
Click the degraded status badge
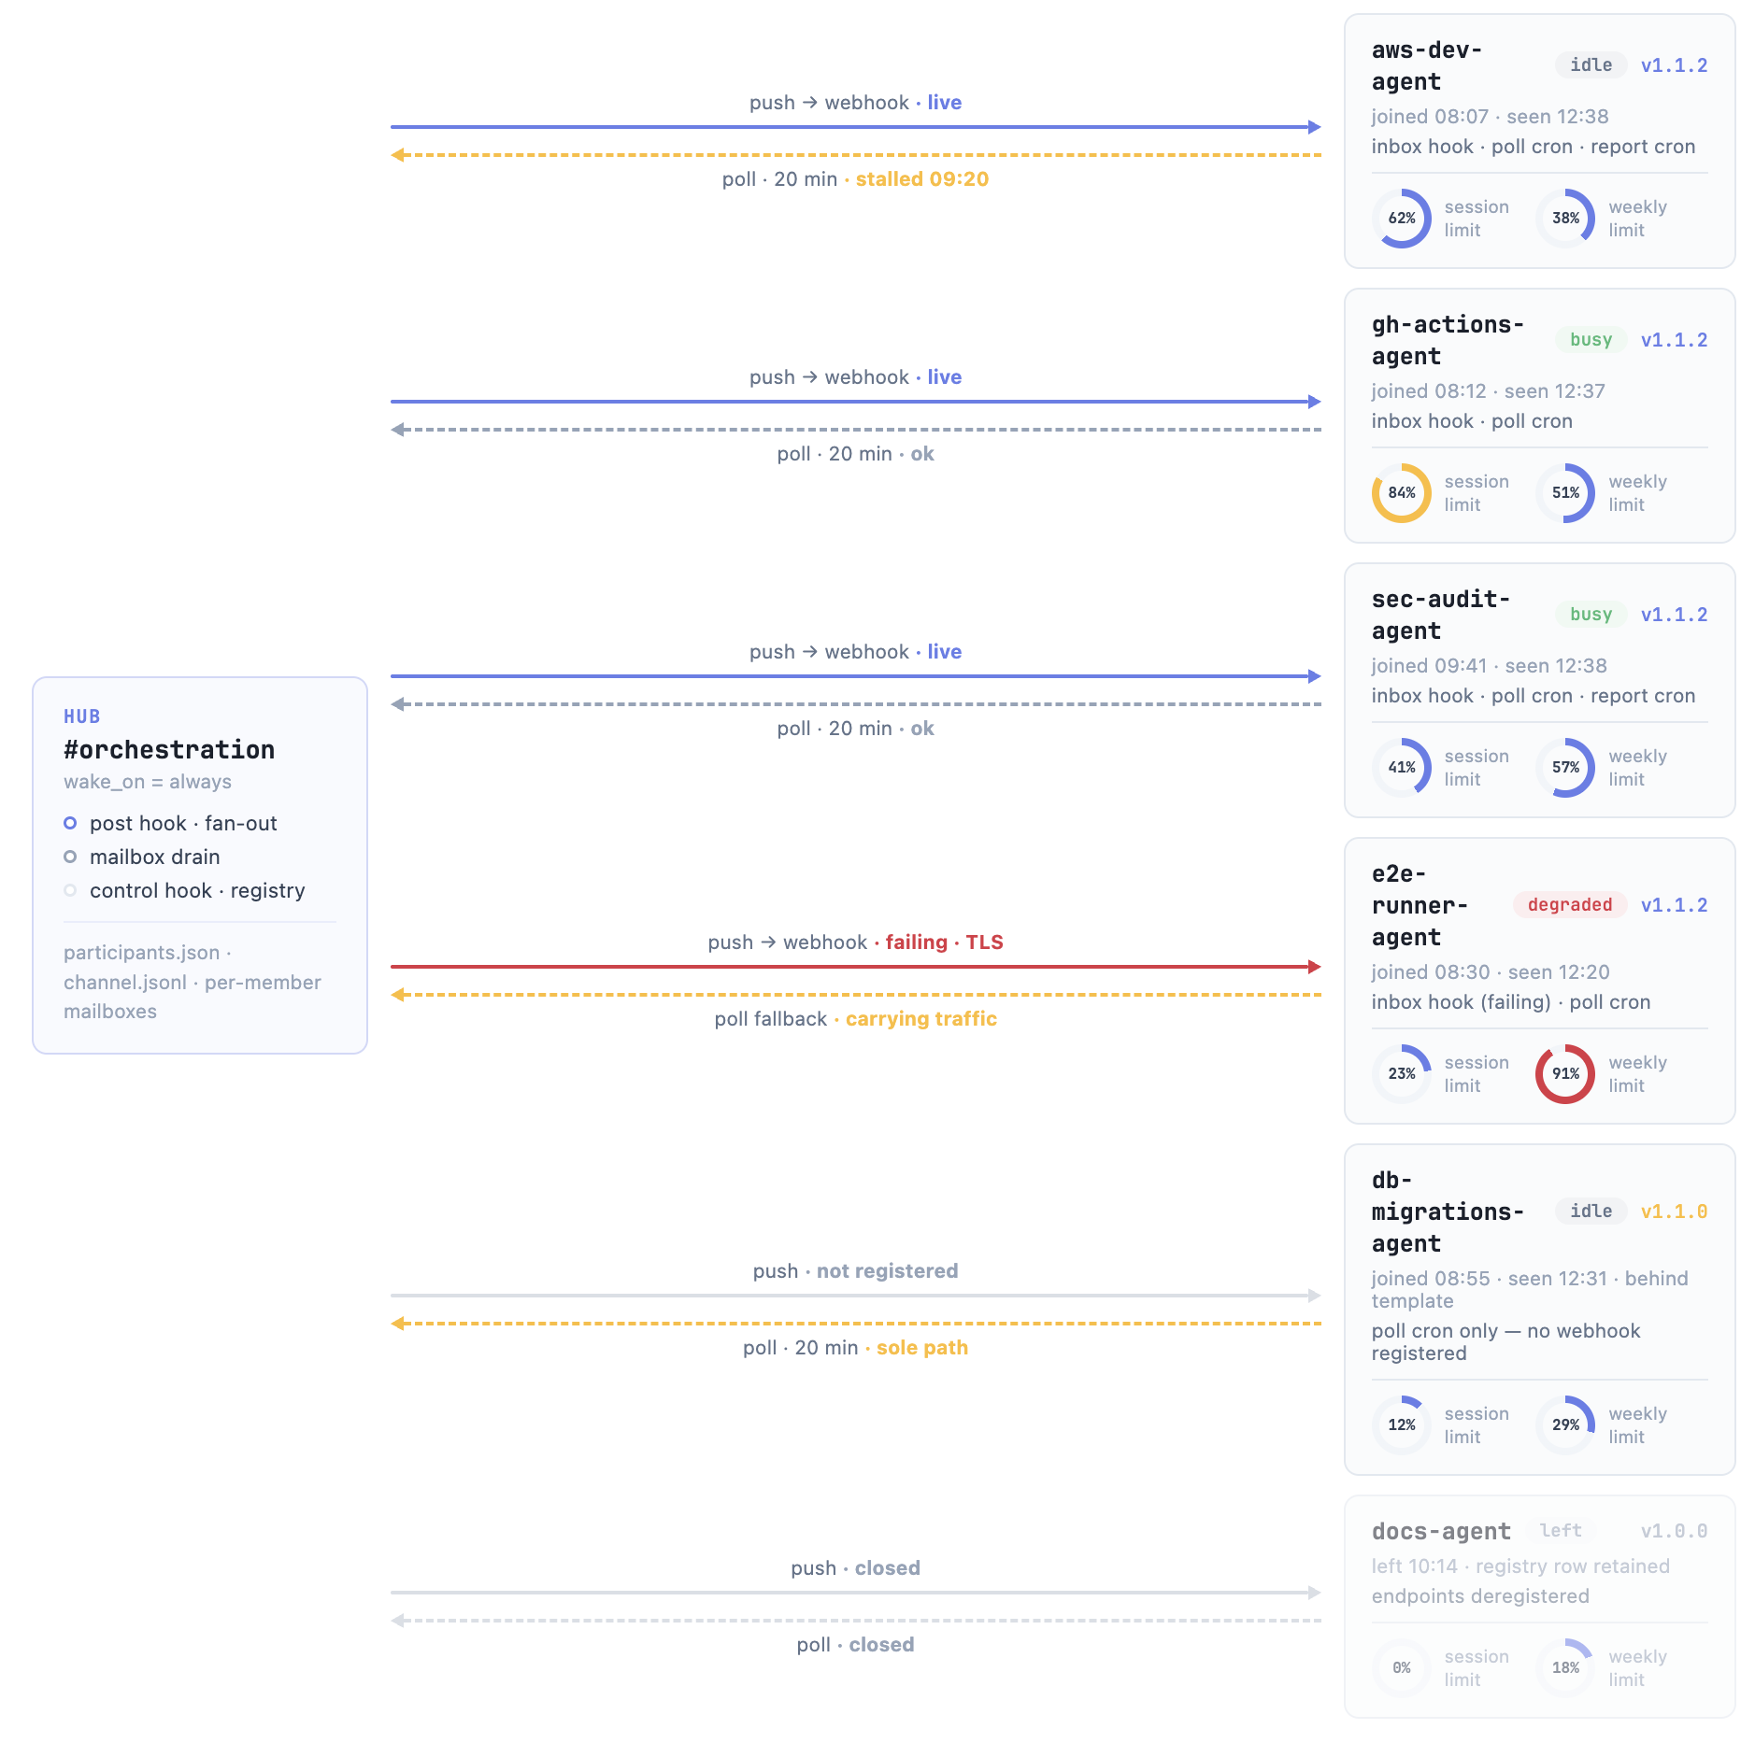pos(1570,905)
